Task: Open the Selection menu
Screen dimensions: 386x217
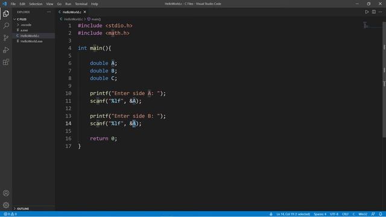Action: [36, 4]
